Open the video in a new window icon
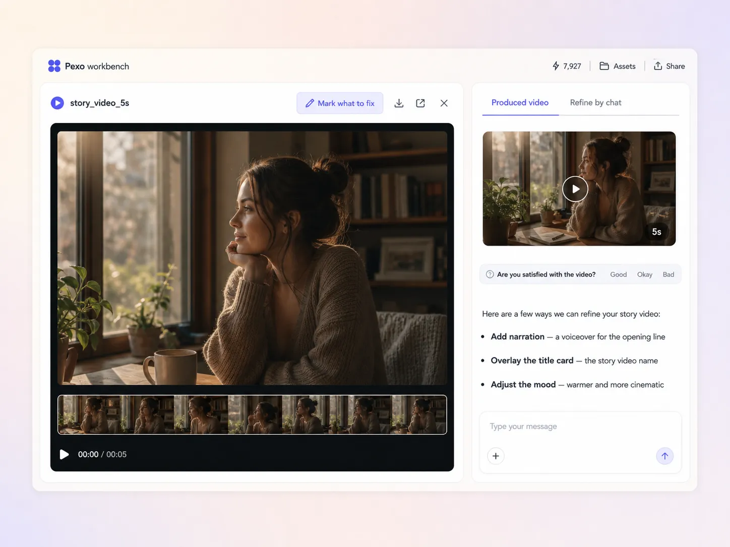 pyautogui.click(x=420, y=103)
